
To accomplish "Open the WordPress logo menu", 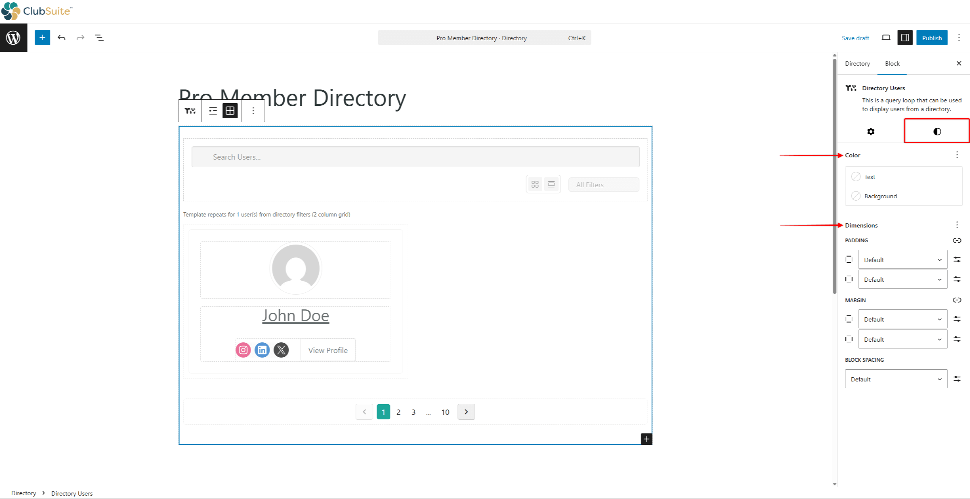I will pyautogui.click(x=13, y=38).
